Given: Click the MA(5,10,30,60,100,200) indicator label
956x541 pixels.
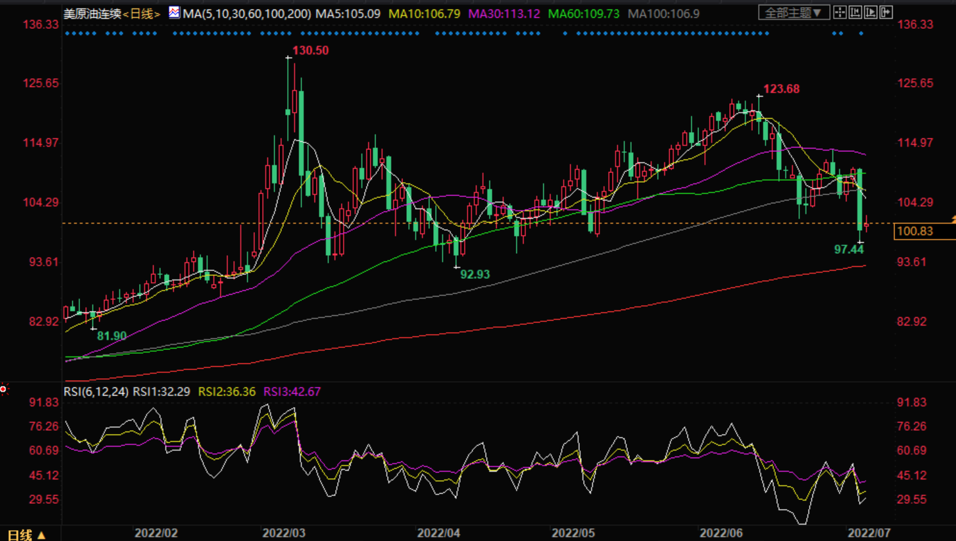Looking at the screenshot, I should [247, 13].
